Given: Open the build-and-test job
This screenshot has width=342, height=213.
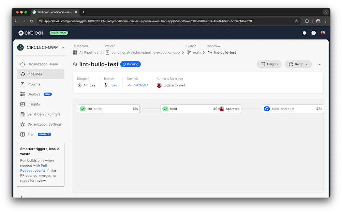Looking at the screenshot, I should coord(293,109).
